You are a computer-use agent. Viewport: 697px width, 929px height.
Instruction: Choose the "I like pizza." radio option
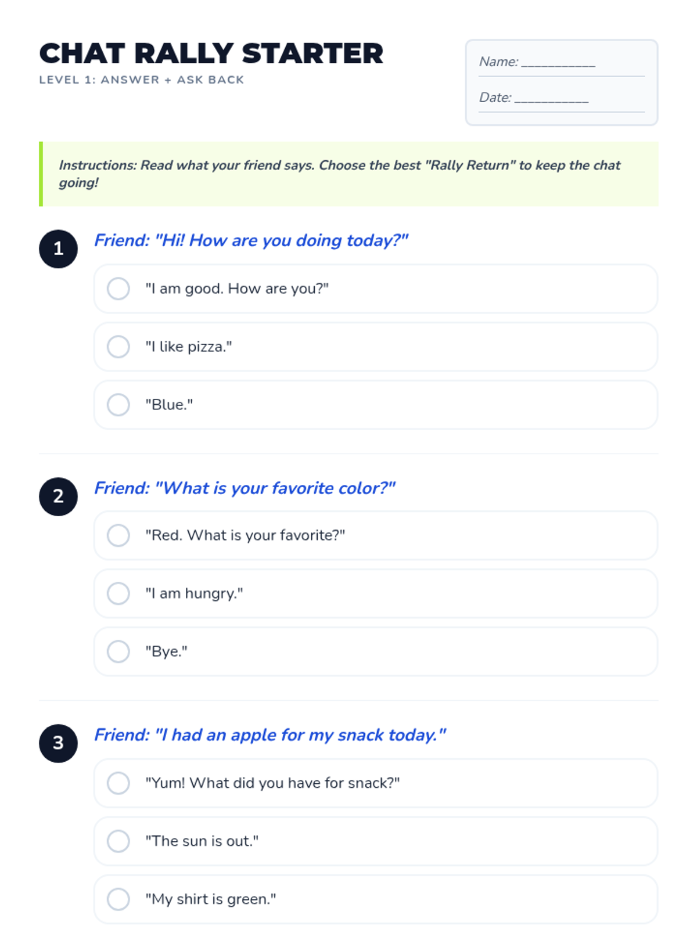coord(118,347)
